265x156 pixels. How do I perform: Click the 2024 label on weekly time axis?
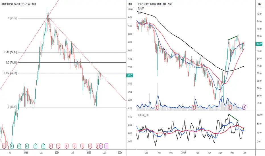[57, 153]
